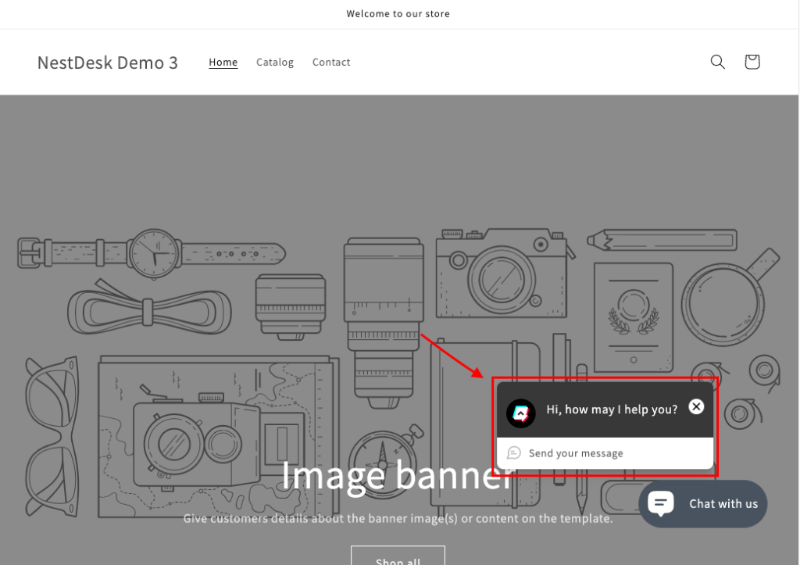
Task: Open the Contact menu item
Action: point(331,63)
